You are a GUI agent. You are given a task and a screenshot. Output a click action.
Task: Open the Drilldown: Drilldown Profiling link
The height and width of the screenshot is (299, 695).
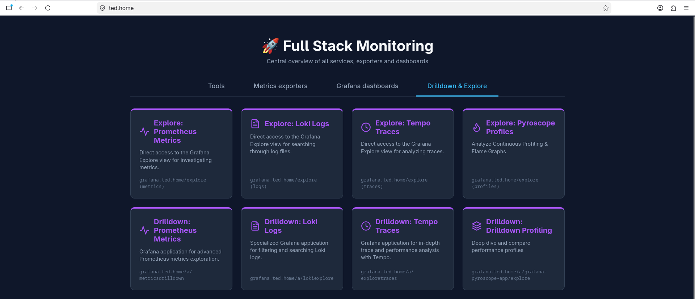pyautogui.click(x=519, y=226)
